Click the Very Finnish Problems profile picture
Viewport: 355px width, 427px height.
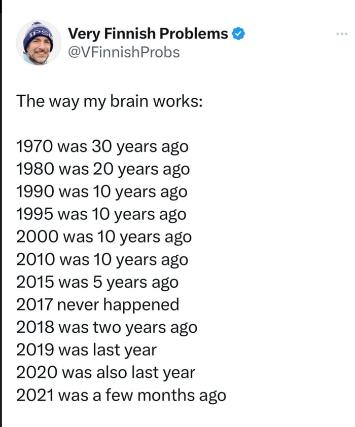[38, 43]
